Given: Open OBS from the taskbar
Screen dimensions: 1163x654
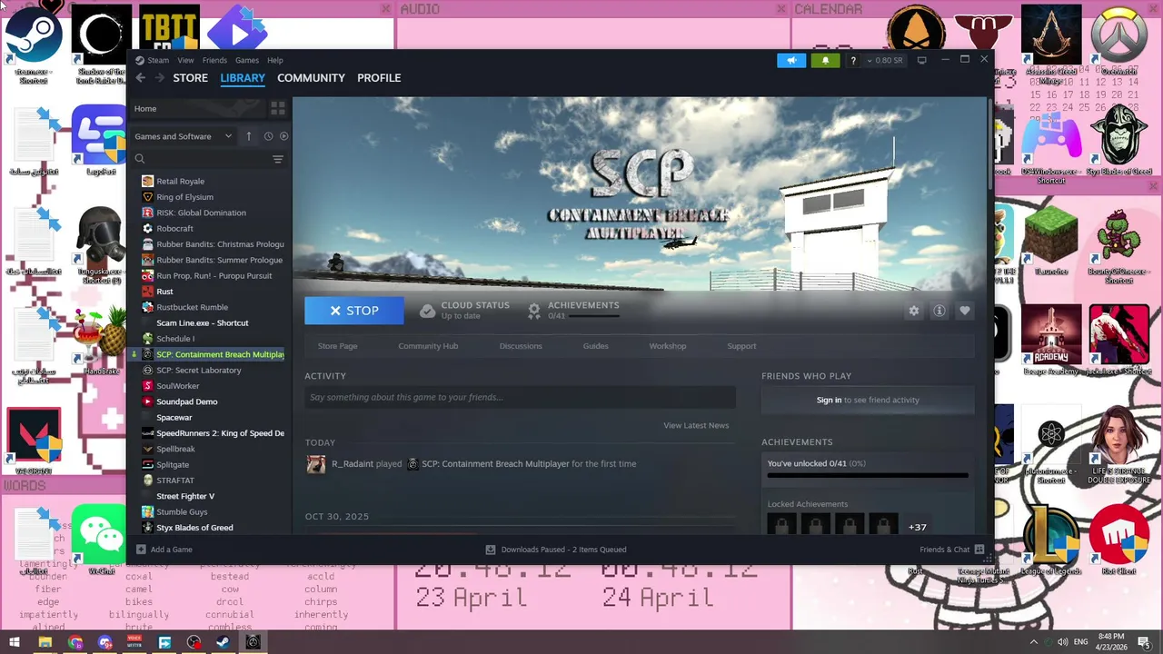Looking at the screenshot, I should pyautogui.click(x=194, y=642).
